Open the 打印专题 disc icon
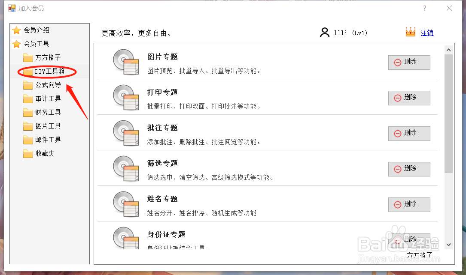The height and width of the screenshot is (275, 466). pyautogui.click(x=125, y=98)
